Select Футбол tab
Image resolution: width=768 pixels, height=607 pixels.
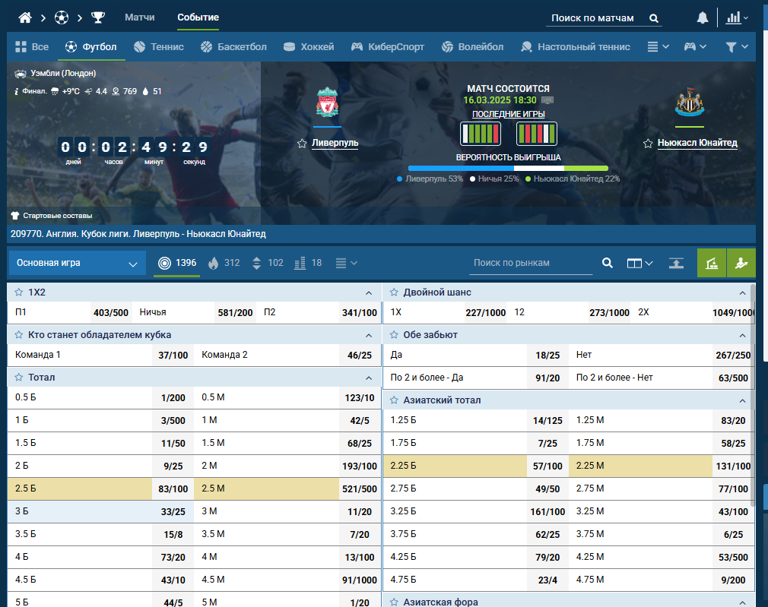(x=91, y=46)
